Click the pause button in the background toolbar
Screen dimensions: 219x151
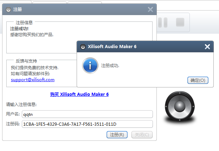pos(163,22)
